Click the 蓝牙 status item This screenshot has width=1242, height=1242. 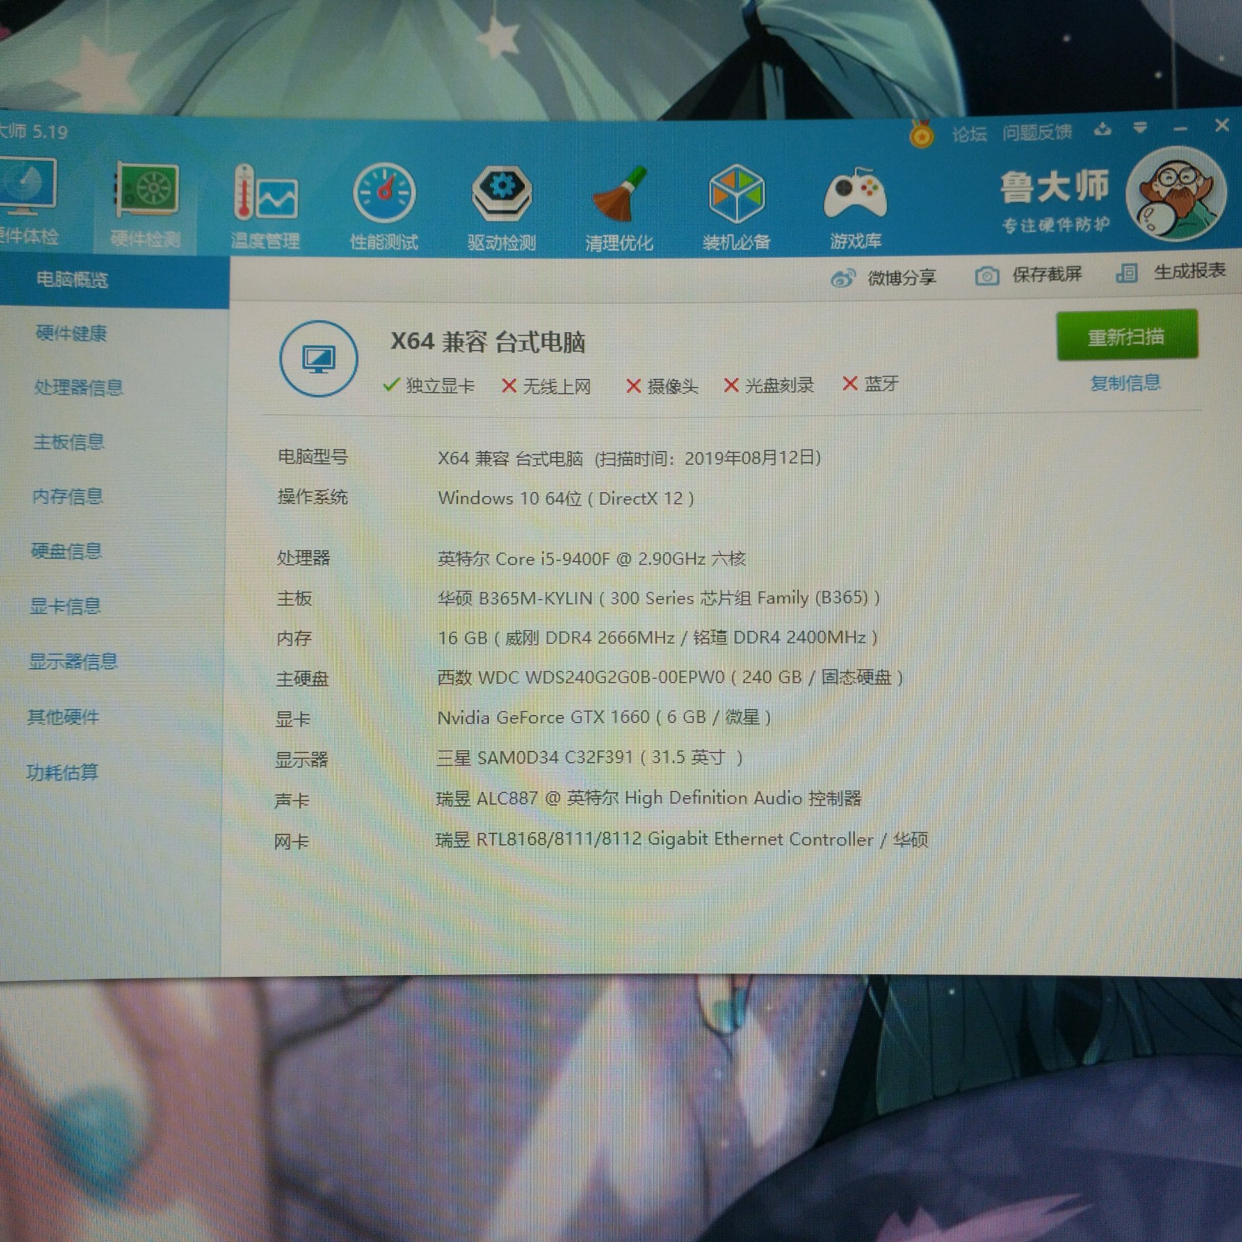pos(871,384)
